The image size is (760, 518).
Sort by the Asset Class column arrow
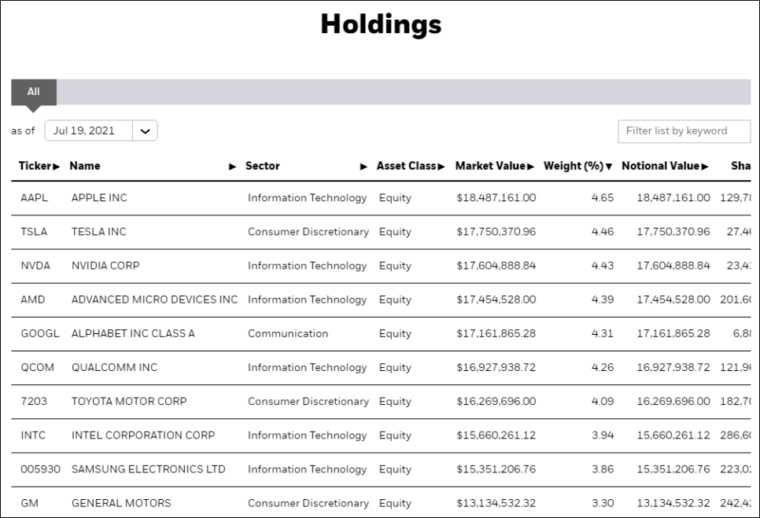[441, 167]
